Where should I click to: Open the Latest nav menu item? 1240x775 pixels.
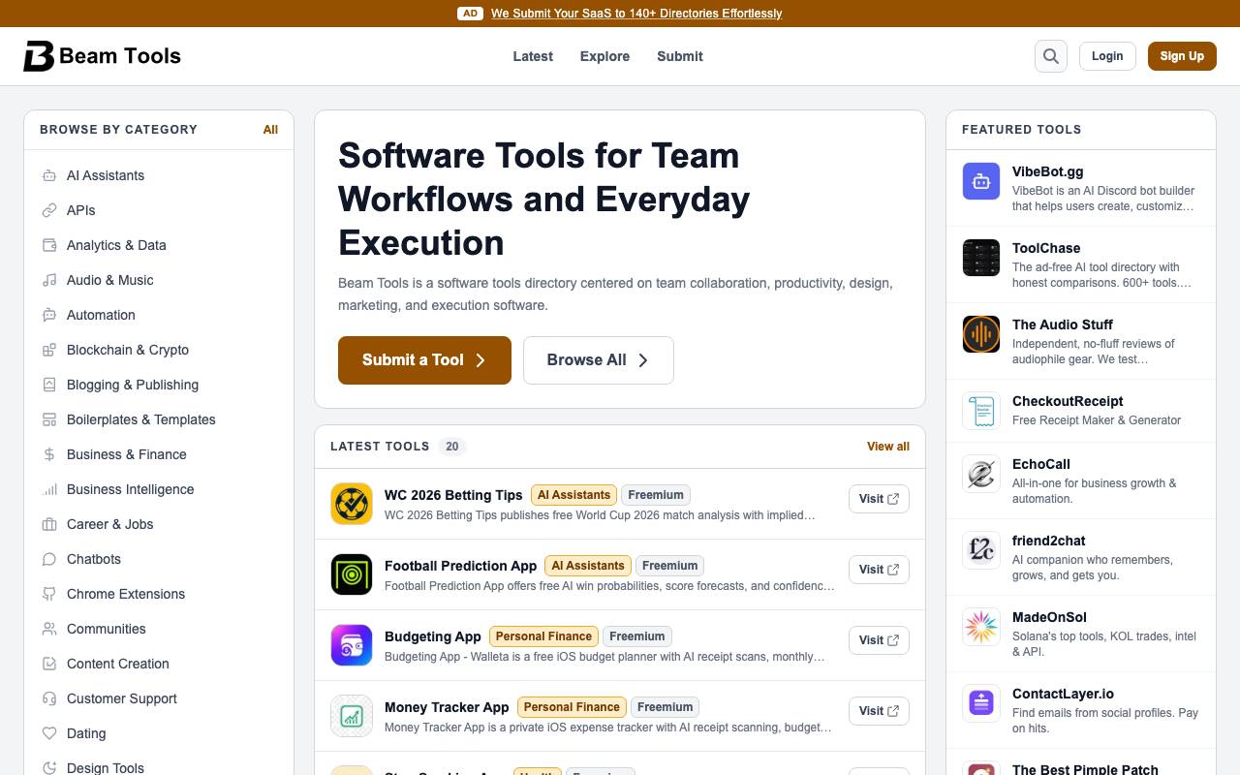coord(533,56)
